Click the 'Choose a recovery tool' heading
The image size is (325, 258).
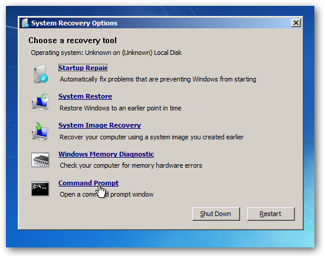point(73,41)
